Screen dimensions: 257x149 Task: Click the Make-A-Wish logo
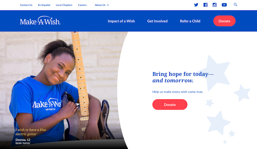(x=40, y=21)
